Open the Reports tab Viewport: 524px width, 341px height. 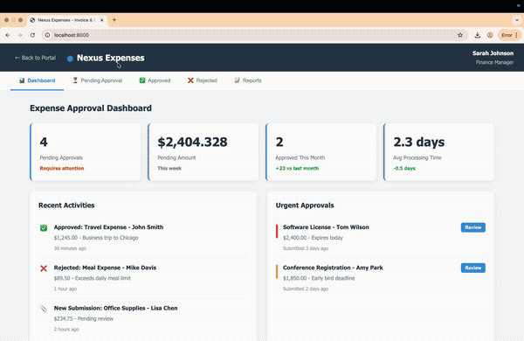point(248,80)
